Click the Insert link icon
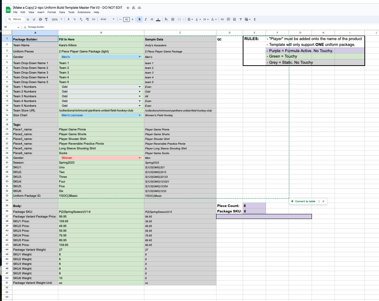 pos(222,19)
